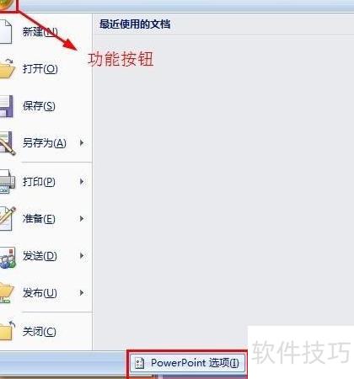Expand the 准备(E) submenu arrow
The height and width of the screenshot is (379, 354).
[82, 218]
